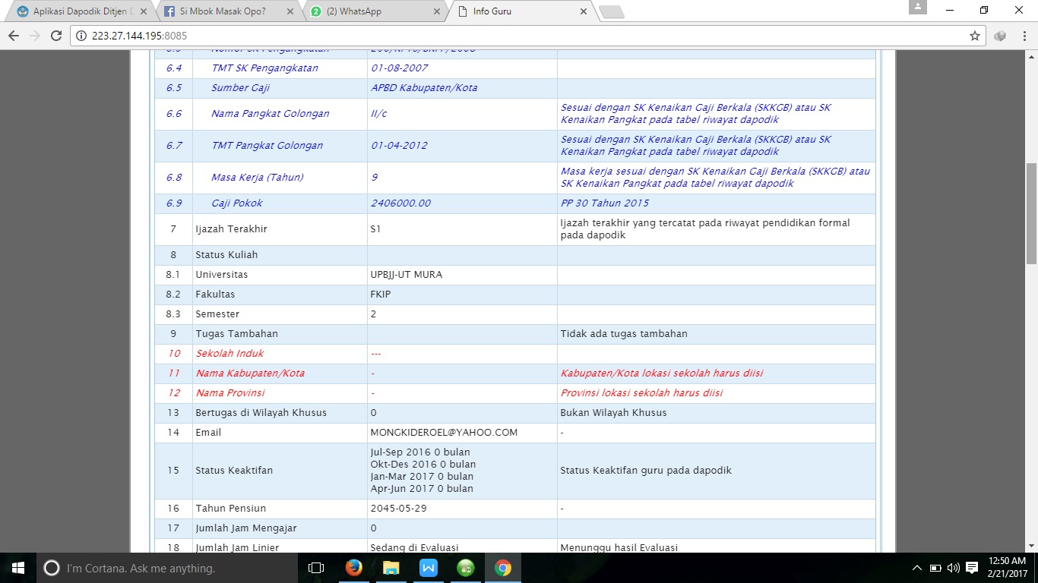1038x583 pixels.
Task: Click the 'TMT SK Pengangkatan' label
Action: coord(264,68)
